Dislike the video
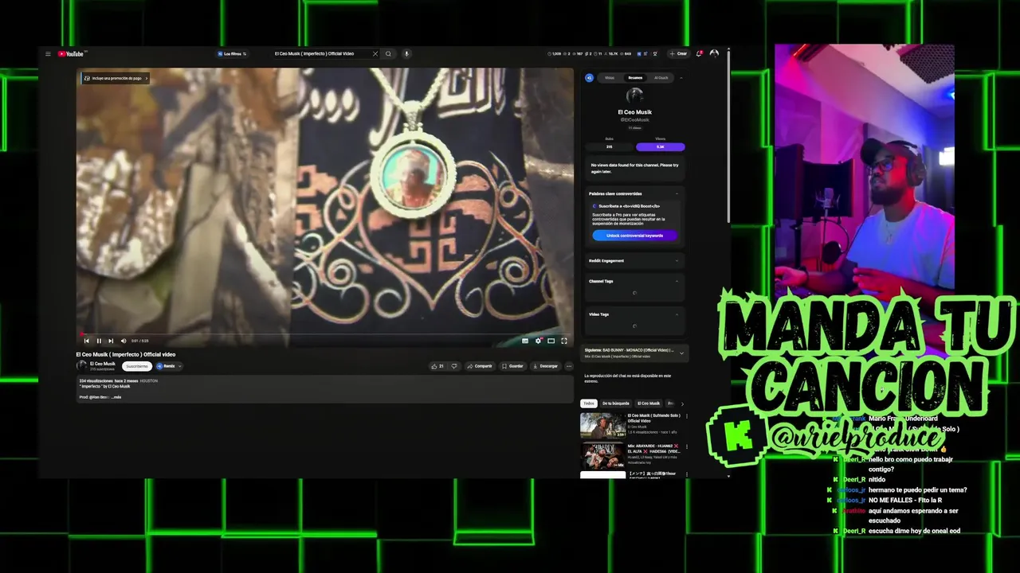 click(454, 366)
